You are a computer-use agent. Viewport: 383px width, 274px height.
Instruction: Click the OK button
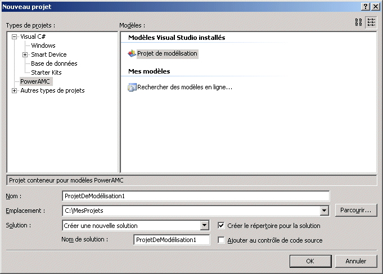pyautogui.click(x=310, y=261)
